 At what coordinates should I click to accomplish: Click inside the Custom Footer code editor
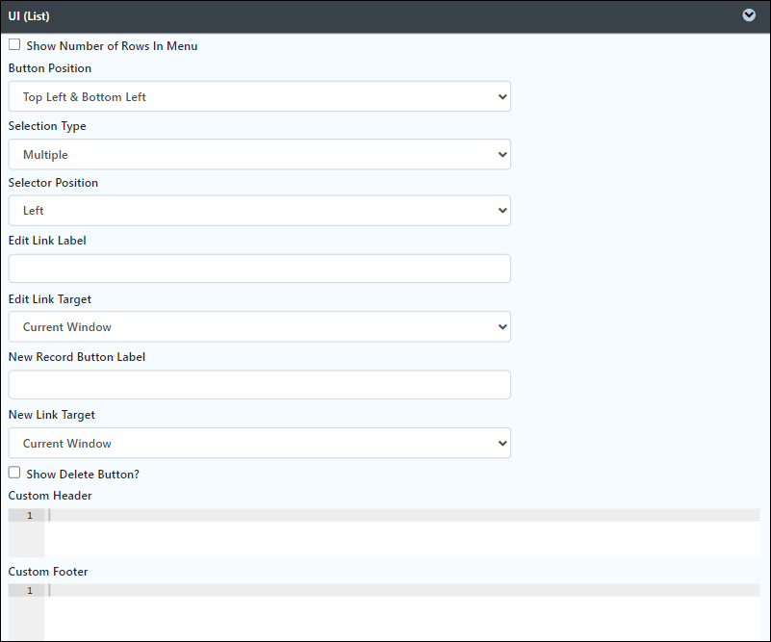pos(402,611)
